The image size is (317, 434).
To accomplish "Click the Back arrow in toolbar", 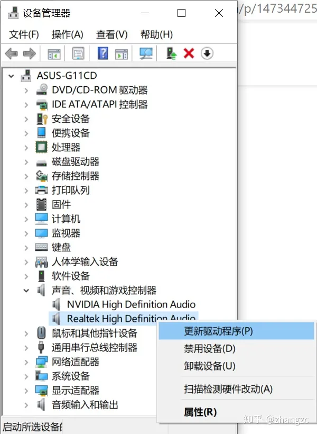I will click(x=11, y=53).
